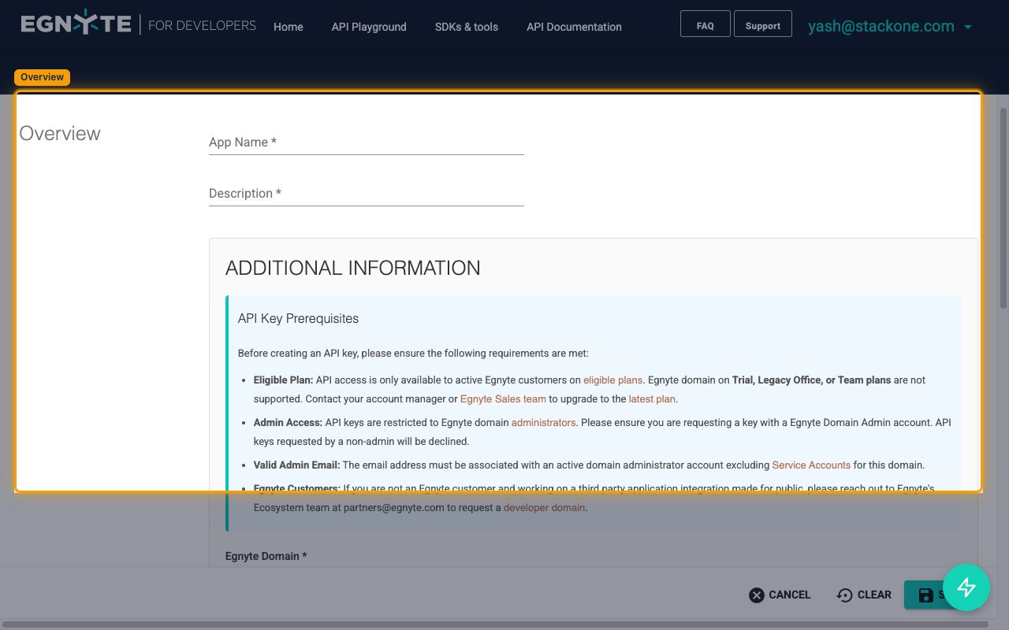Screen dimensions: 1009x630
Task: Click the ADDITIONAL INFORMATION heading
Action: 352,268
